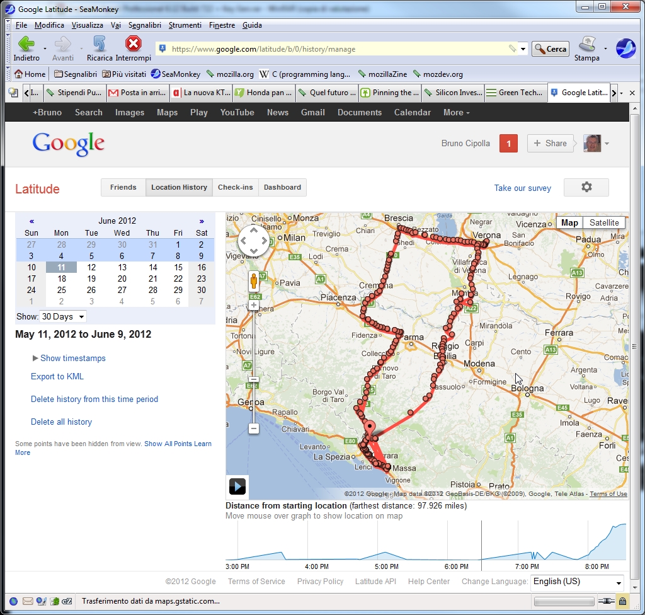
Task: Switch to the Dashboard tab
Action: pos(282,187)
